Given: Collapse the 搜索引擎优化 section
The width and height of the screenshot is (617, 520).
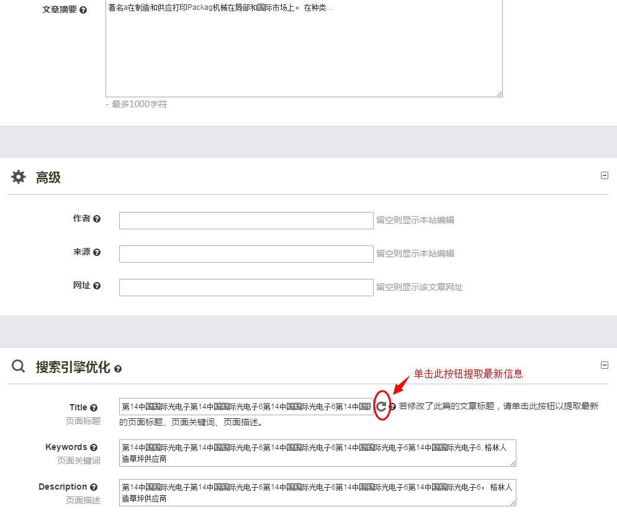Looking at the screenshot, I should [x=605, y=365].
